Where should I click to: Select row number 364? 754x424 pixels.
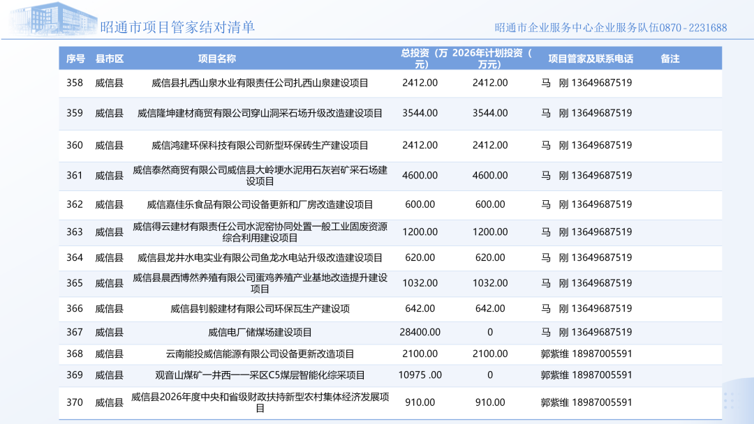point(75,258)
